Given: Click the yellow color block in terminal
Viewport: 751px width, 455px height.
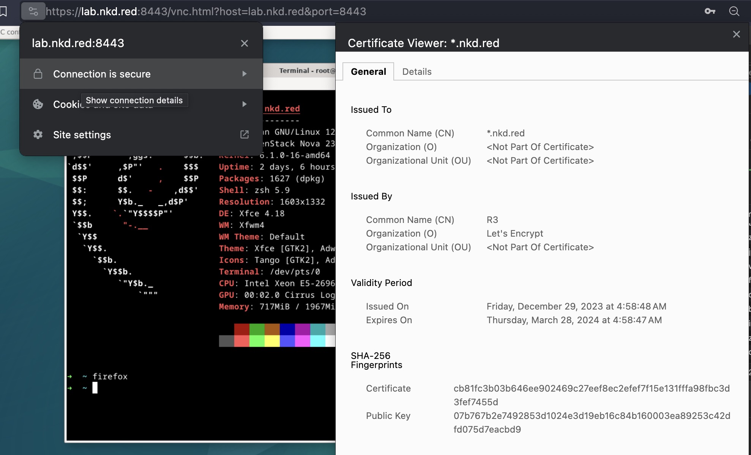Looking at the screenshot, I should [272, 341].
